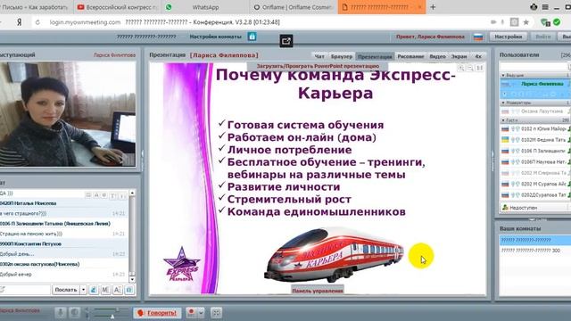Image resolution: width=571 pixels, height=321 pixels.
Task: Click the Послать send button
Action: [66, 290]
